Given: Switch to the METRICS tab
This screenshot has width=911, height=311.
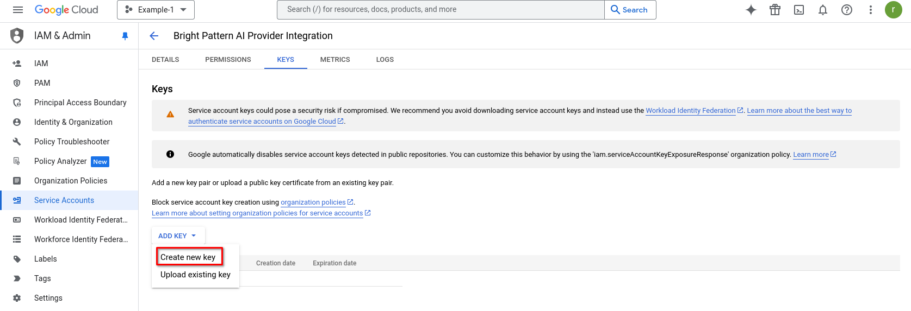Looking at the screenshot, I should 335,60.
